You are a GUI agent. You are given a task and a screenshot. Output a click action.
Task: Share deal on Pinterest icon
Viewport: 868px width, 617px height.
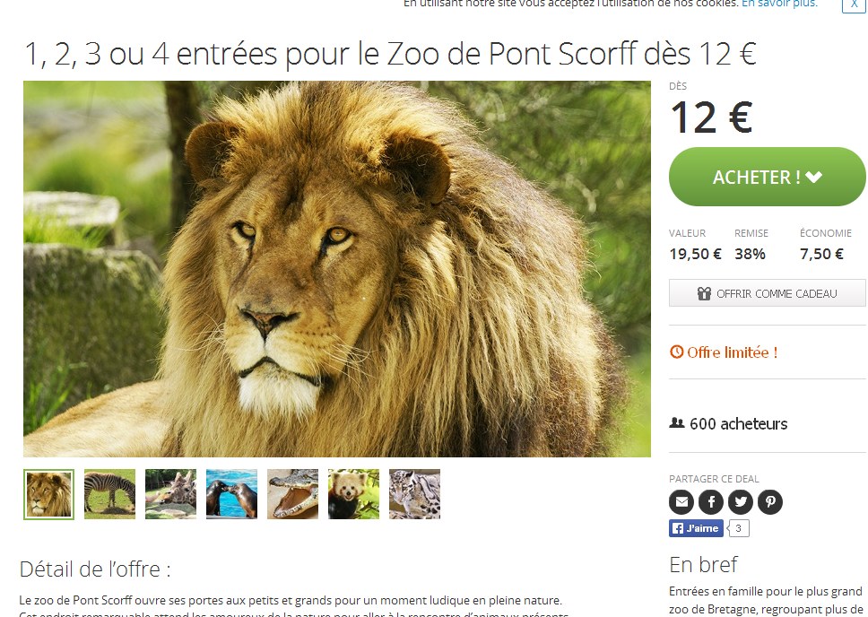[770, 502]
